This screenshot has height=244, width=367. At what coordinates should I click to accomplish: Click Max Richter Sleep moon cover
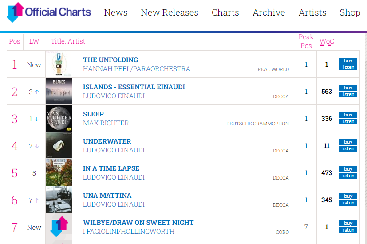click(59, 118)
